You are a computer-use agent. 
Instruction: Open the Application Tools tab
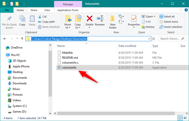68,10
